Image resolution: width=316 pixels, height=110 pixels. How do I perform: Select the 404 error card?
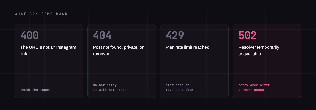click(x=122, y=61)
